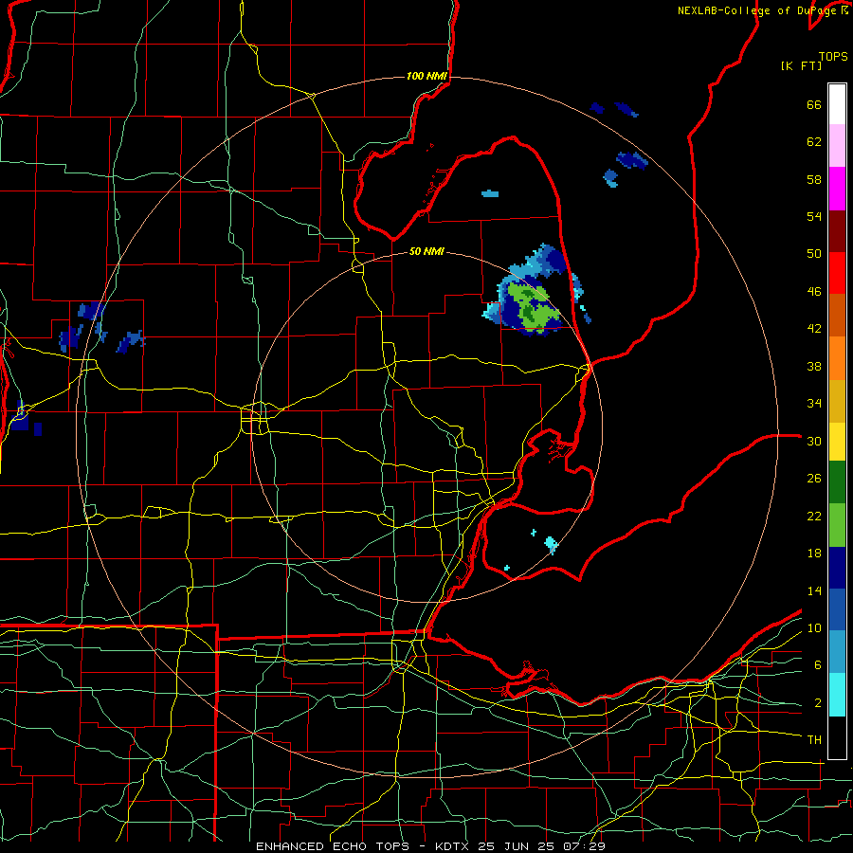The width and height of the screenshot is (853, 853).
Task: Click the TOPS legend title
Action: click(833, 56)
